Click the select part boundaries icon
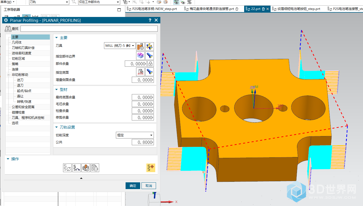The height and width of the screenshot is (206, 363). tap(140, 56)
